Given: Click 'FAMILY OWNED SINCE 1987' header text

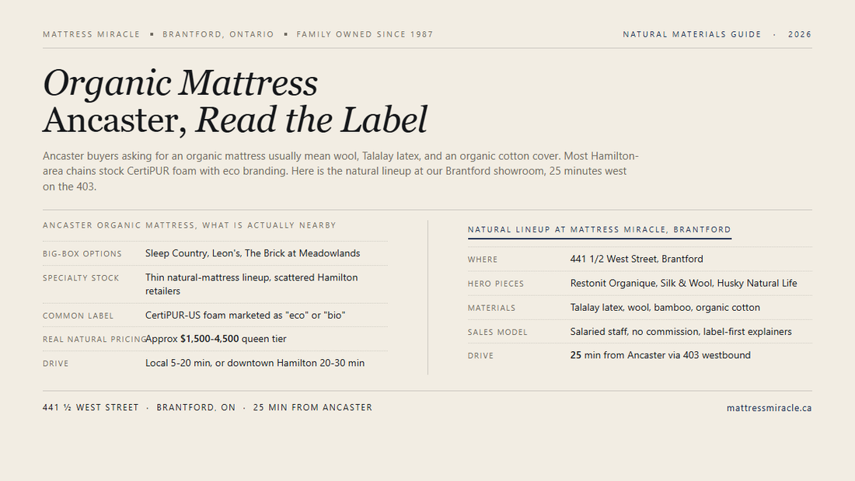Looking at the screenshot, I should tap(365, 34).
